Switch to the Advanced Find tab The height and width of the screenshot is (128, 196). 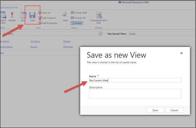[9, 8]
